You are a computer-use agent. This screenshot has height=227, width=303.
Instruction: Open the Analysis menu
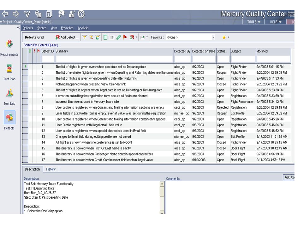pyautogui.click(x=83, y=28)
